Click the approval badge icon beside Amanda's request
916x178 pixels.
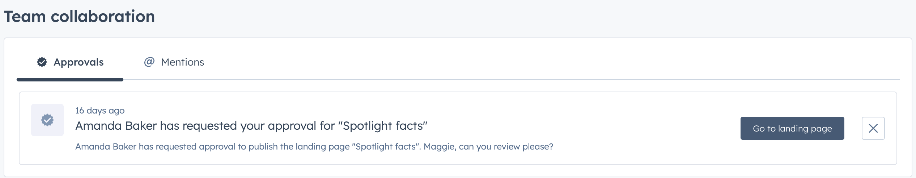tap(47, 120)
